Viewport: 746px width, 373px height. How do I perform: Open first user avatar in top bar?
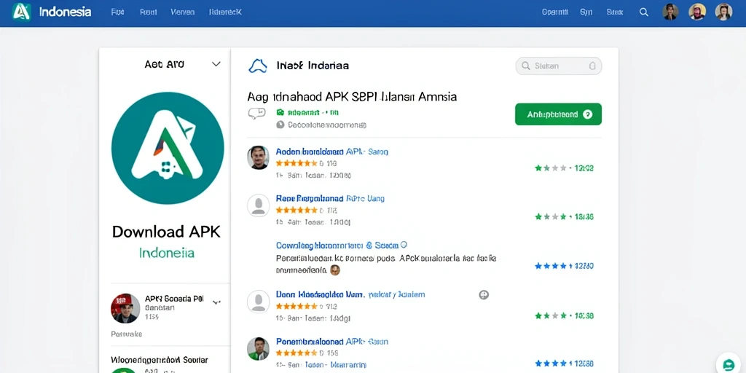[x=670, y=12]
